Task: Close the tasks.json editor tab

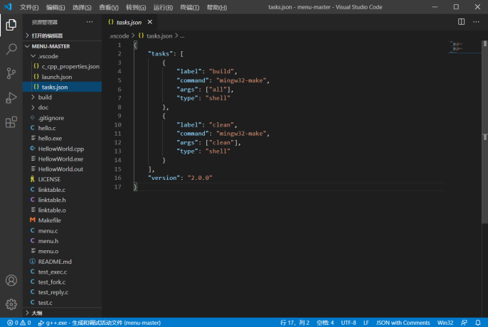Action: point(149,22)
